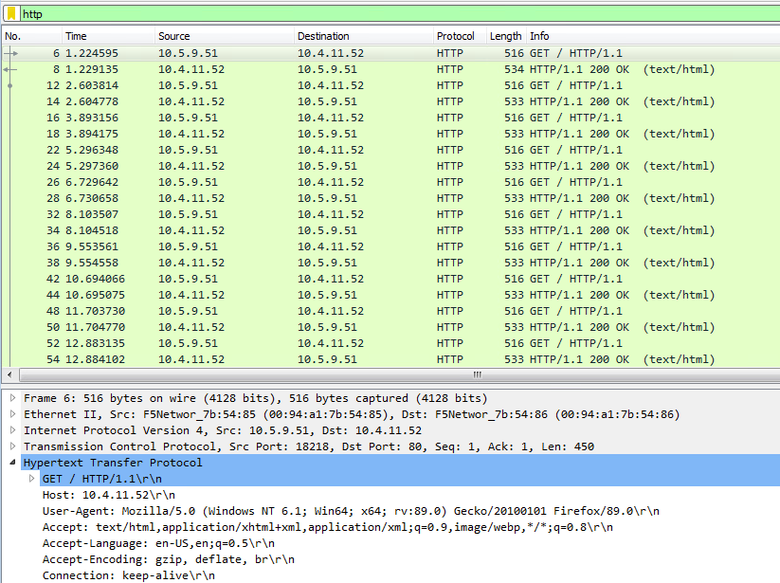
Task: Select packet 12 at time 2.603814
Action: coord(391,85)
